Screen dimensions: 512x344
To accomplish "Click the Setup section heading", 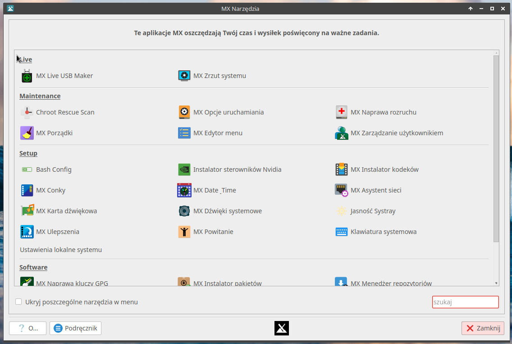I will [28, 153].
